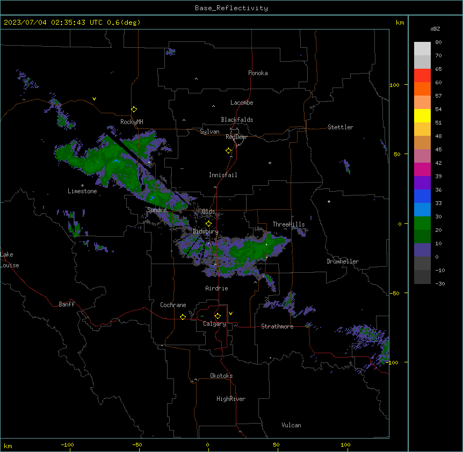The image size is (463, 452).
Task: Select the Limestone label
Action: coord(82,191)
